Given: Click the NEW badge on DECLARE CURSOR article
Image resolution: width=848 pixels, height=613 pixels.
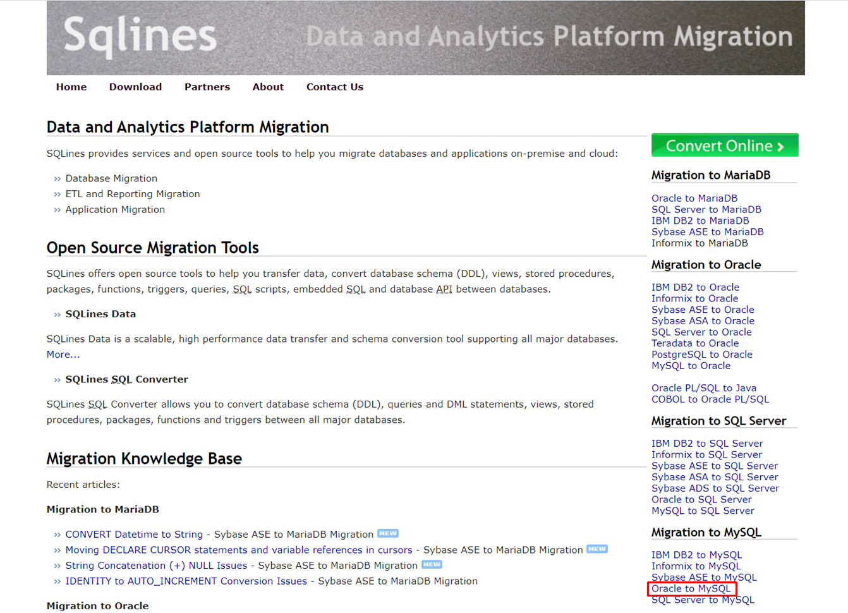Looking at the screenshot, I should [597, 549].
